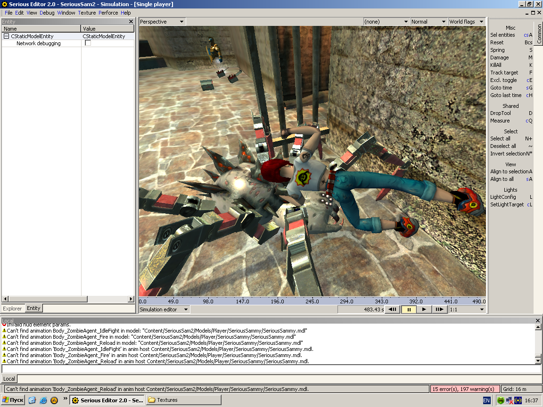Click Invert selection command
The width and height of the screenshot is (543, 407).
(x=511, y=154)
